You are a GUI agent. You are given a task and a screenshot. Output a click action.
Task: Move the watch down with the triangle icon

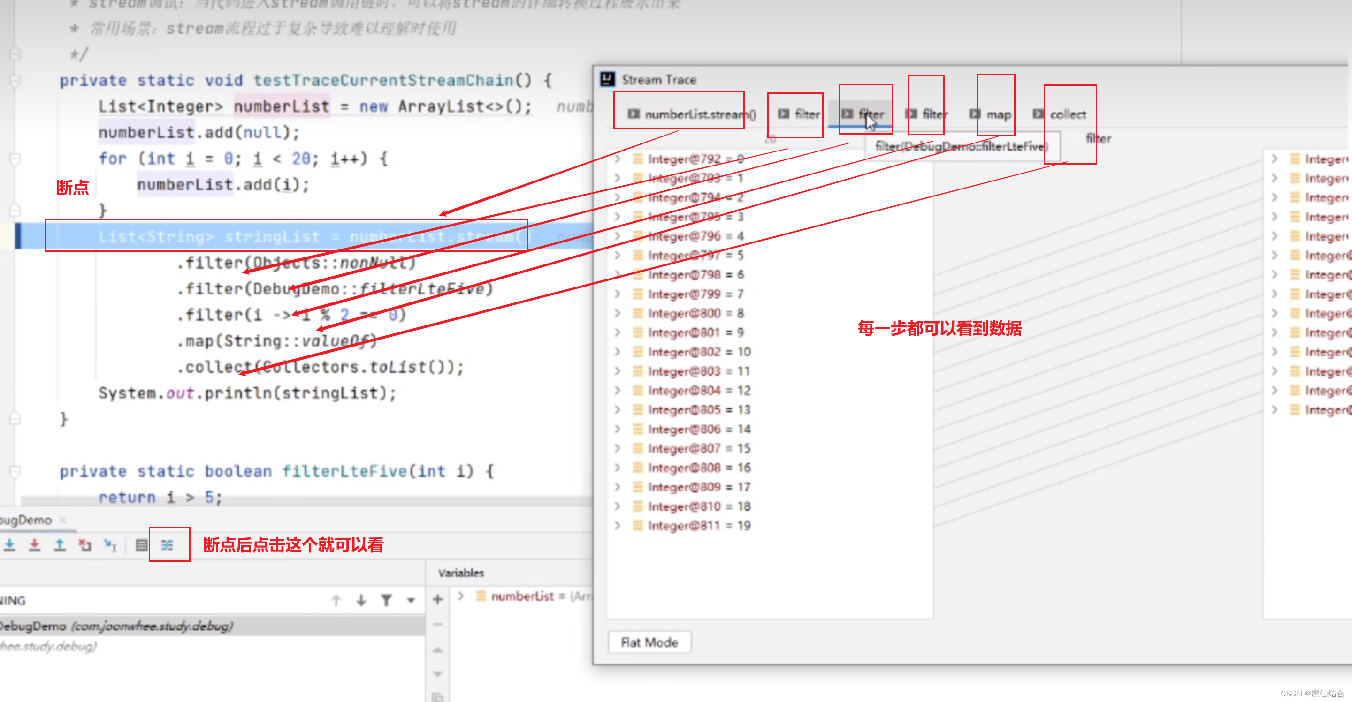pos(438,674)
